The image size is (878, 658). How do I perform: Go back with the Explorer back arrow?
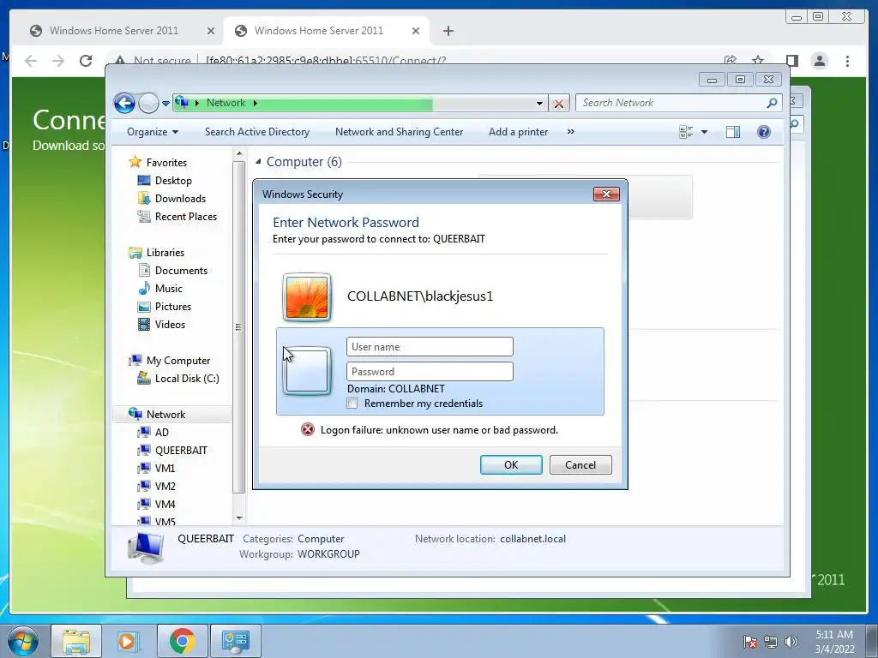[x=124, y=103]
